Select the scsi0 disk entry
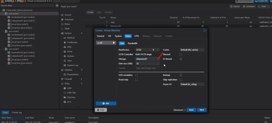The image size is (272, 123). (106, 43)
